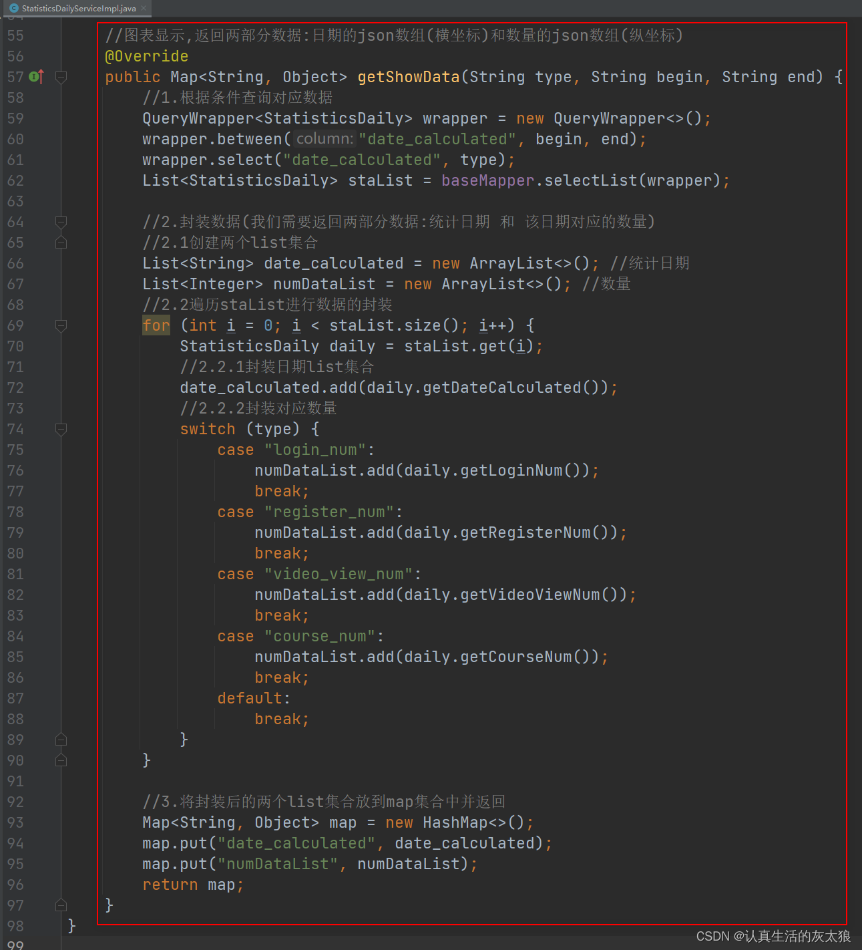Click 'selectList' on line 62
862x950 pixels.
click(x=591, y=180)
